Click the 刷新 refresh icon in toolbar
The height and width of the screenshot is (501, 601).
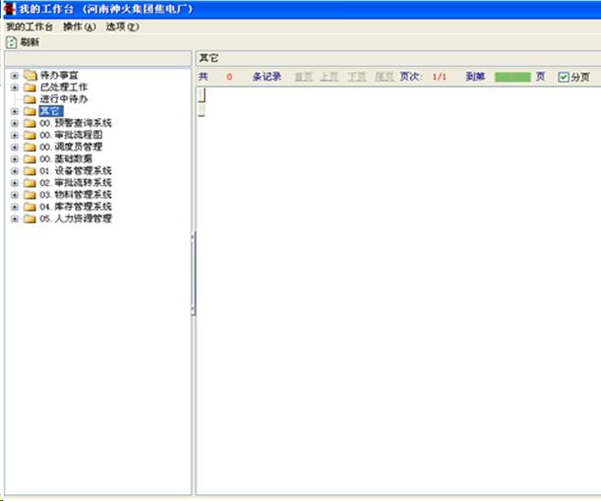click(x=12, y=42)
